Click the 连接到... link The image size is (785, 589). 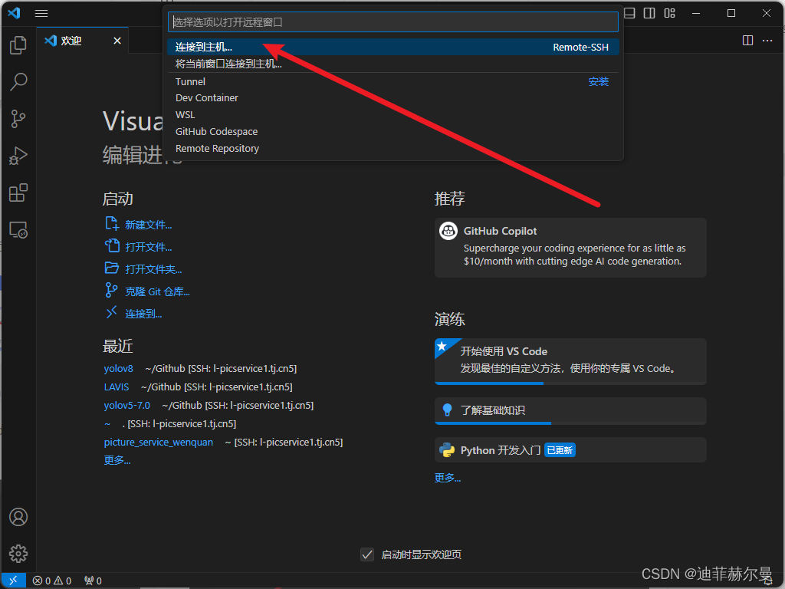click(x=143, y=314)
